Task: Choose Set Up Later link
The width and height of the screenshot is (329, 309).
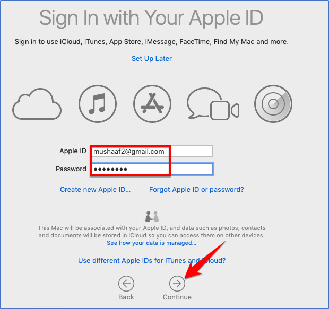Action: point(152,58)
